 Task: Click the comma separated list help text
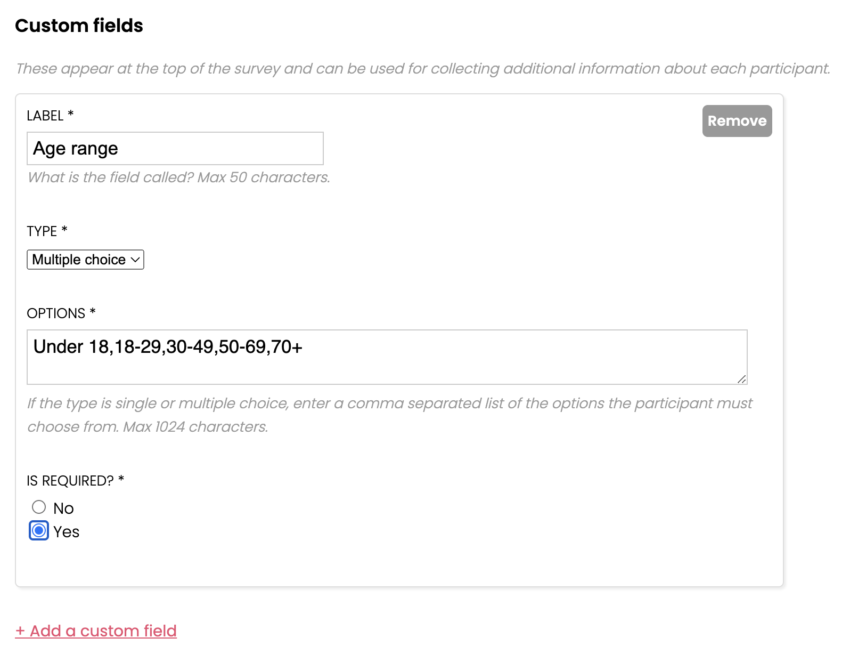point(390,415)
